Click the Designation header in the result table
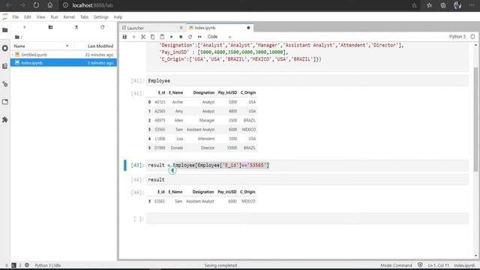This screenshot has height=270, width=480. click(203, 192)
